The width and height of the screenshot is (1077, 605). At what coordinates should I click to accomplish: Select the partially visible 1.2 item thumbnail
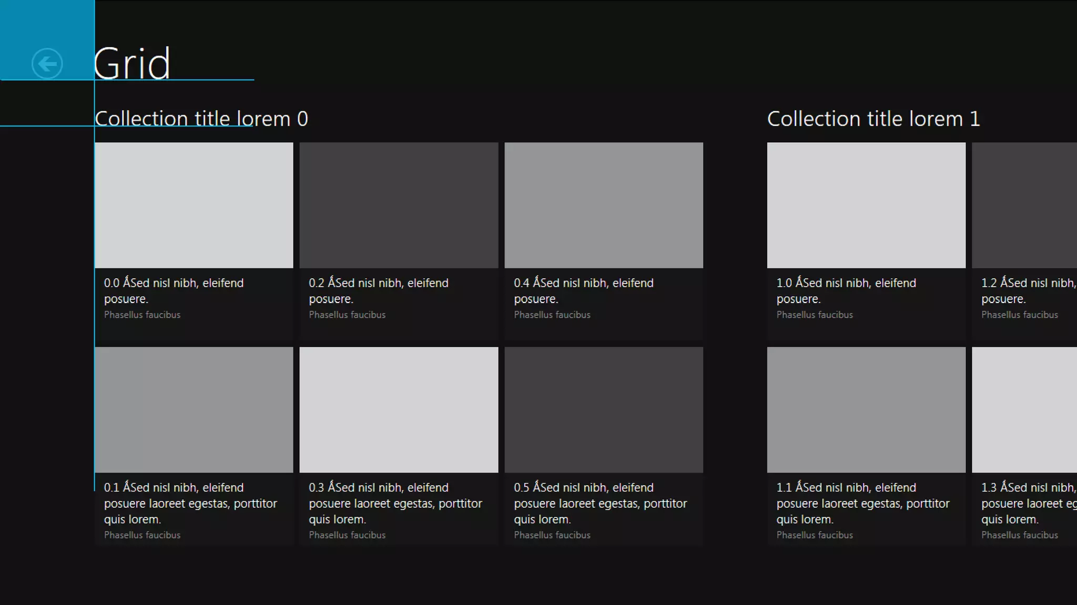(1024, 205)
